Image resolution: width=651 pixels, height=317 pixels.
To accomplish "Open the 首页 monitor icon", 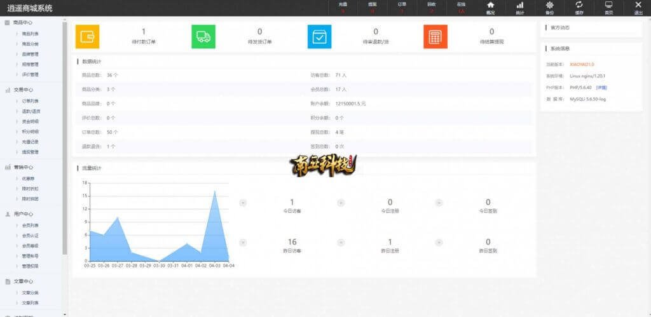I will click(x=608, y=7).
